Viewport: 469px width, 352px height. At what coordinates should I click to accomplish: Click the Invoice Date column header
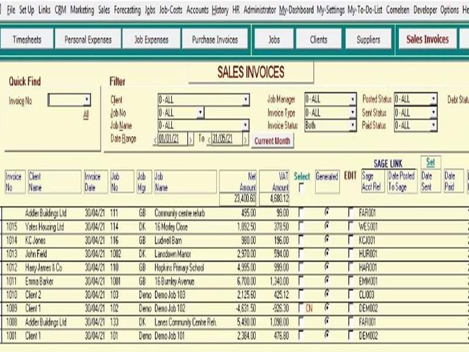(96, 182)
